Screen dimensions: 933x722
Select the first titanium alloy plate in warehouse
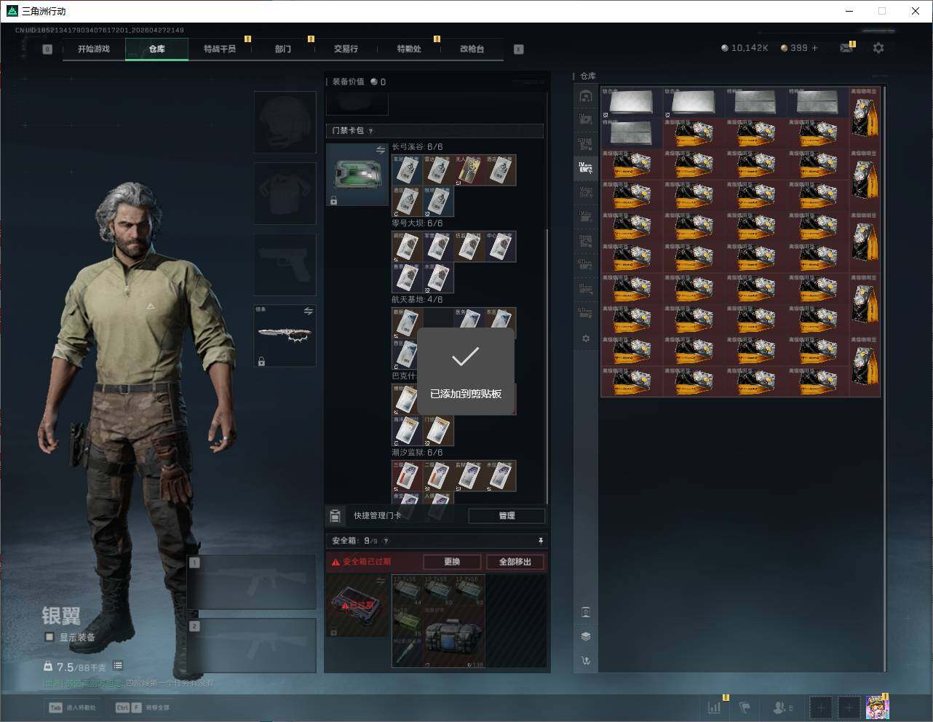coord(632,103)
